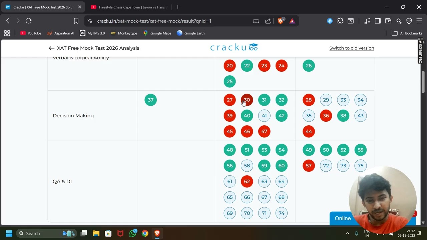Open the Brave VPN shield icon

[x=409, y=21]
